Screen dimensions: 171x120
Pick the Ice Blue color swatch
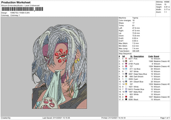point(126,69)
